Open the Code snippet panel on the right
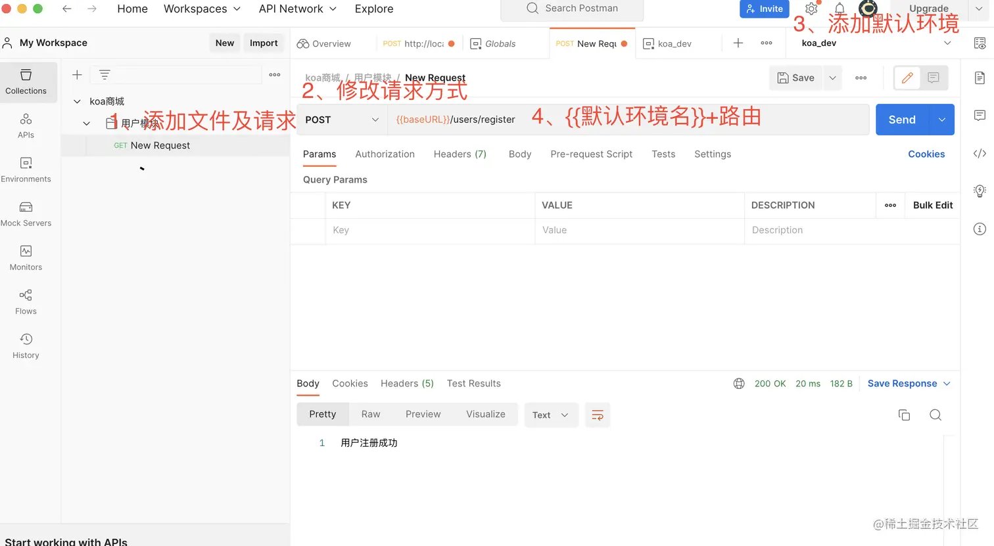This screenshot has height=546, width=994. tap(980, 153)
